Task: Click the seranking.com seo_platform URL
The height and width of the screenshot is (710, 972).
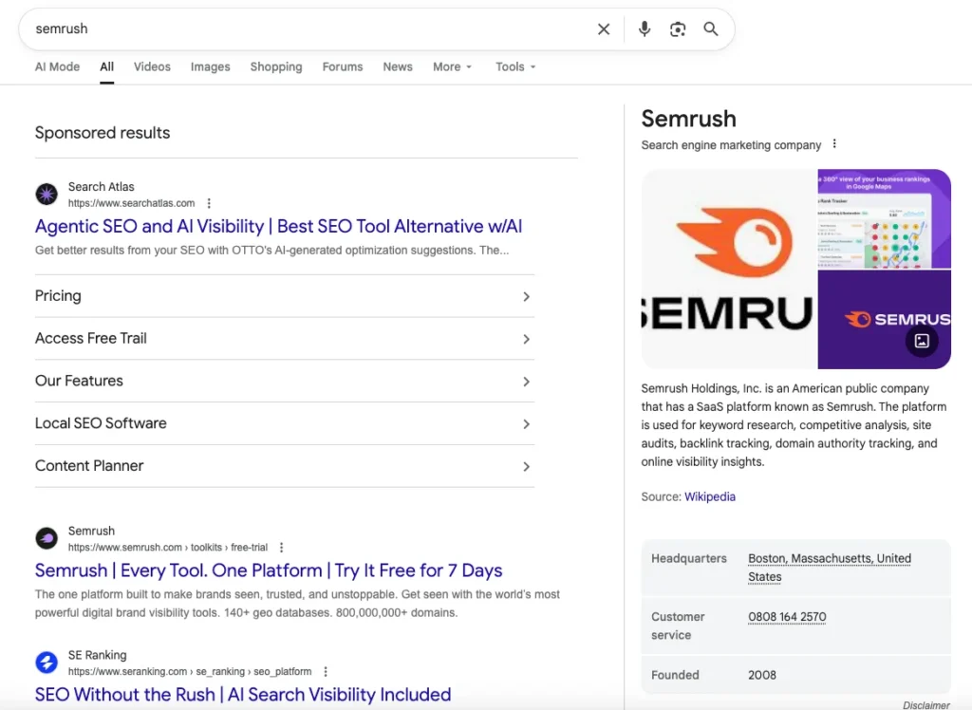Action: pos(190,671)
